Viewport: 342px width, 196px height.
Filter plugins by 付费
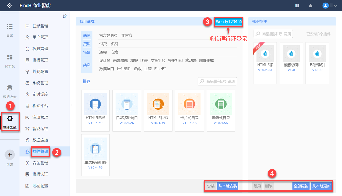(x=103, y=44)
